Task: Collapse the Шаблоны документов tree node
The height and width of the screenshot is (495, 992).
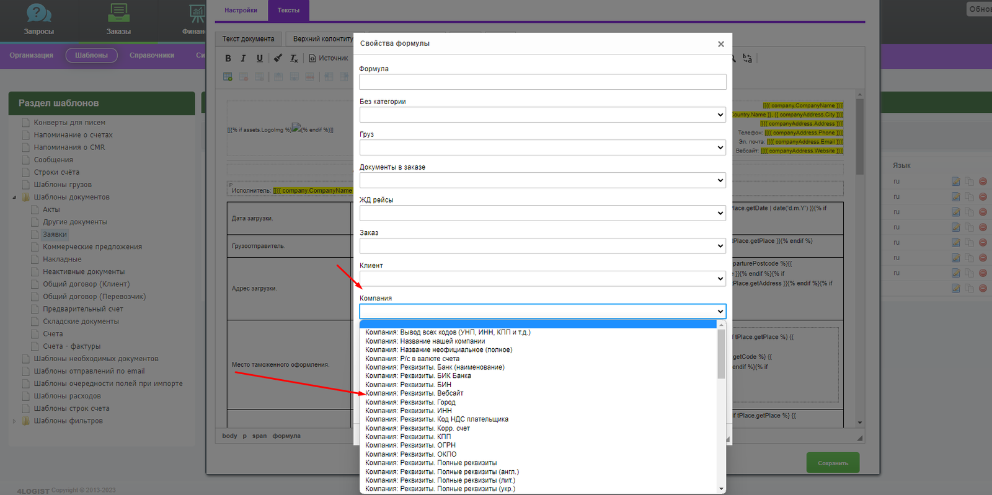Action: [x=14, y=197]
